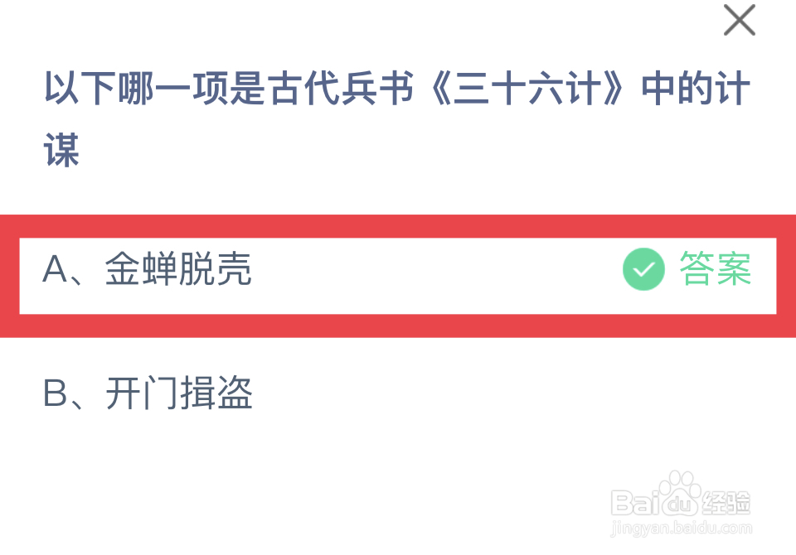This screenshot has width=796, height=555.
Task: Click the green 答案 label
Action: (716, 270)
